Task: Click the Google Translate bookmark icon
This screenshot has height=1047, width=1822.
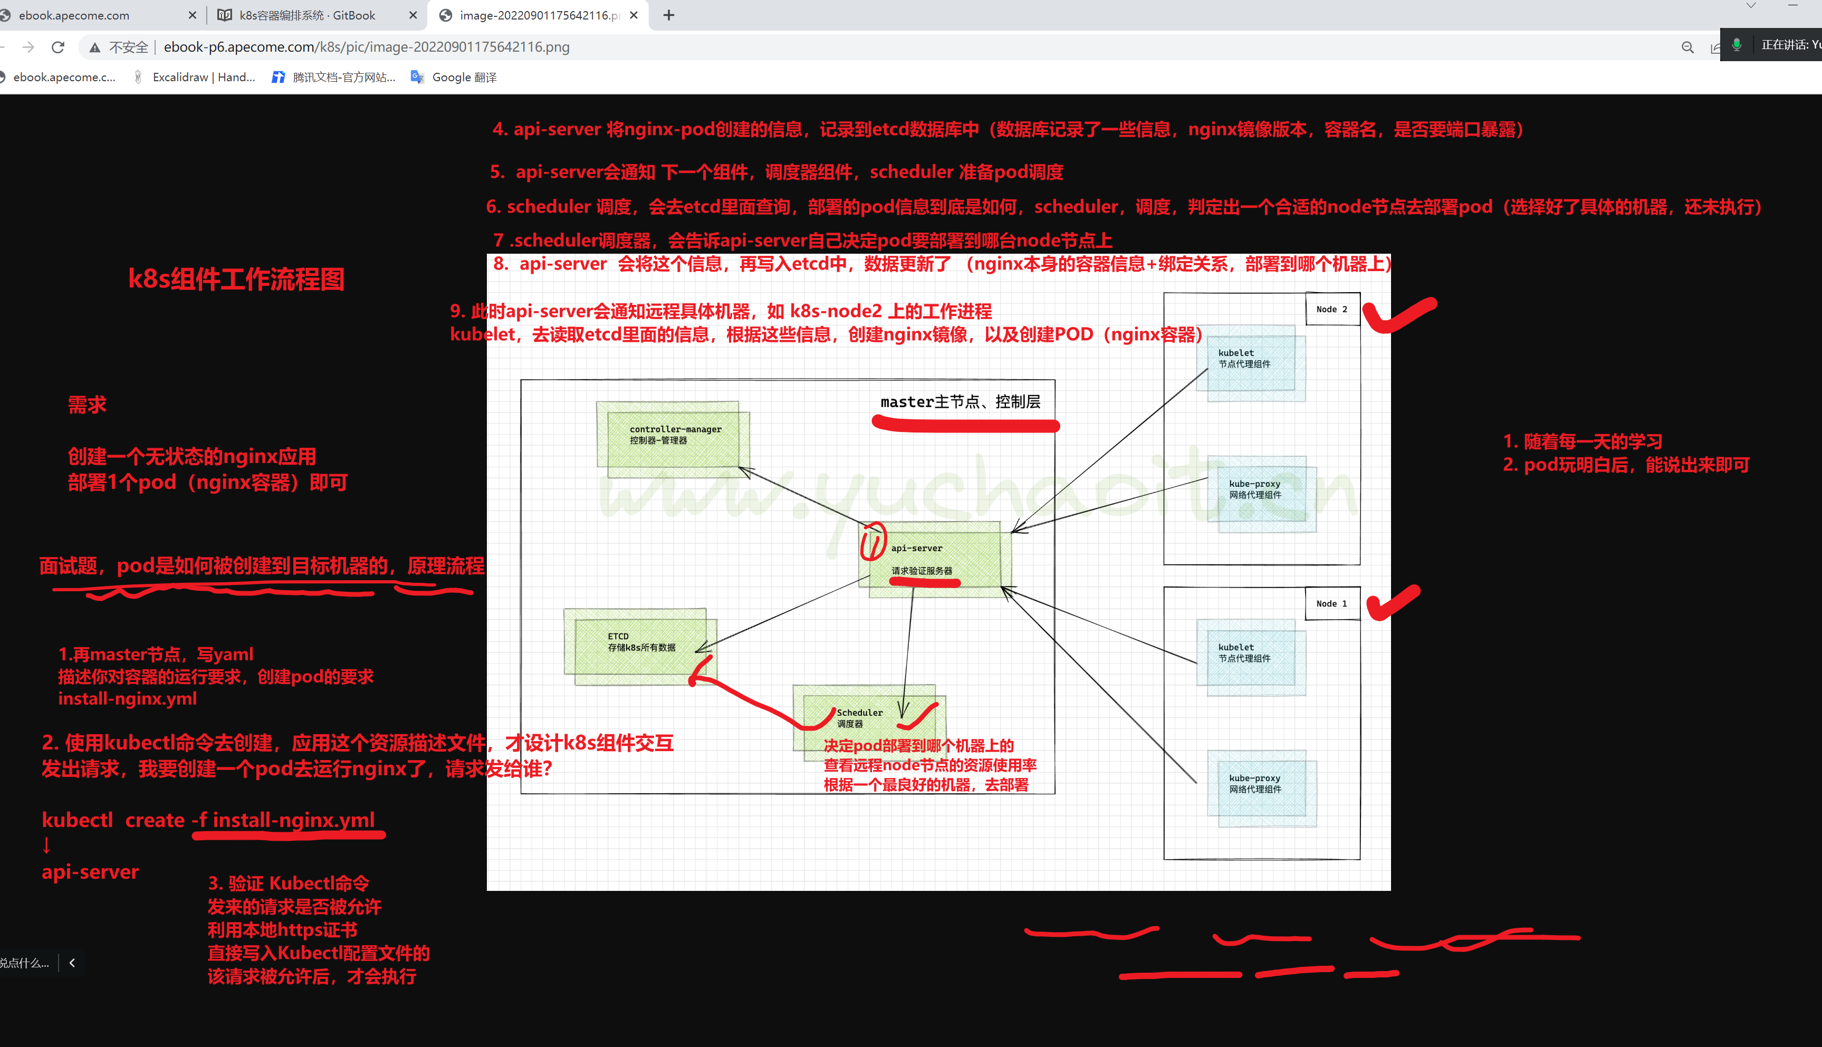Action: pyautogui.click(x=417, y=77)
